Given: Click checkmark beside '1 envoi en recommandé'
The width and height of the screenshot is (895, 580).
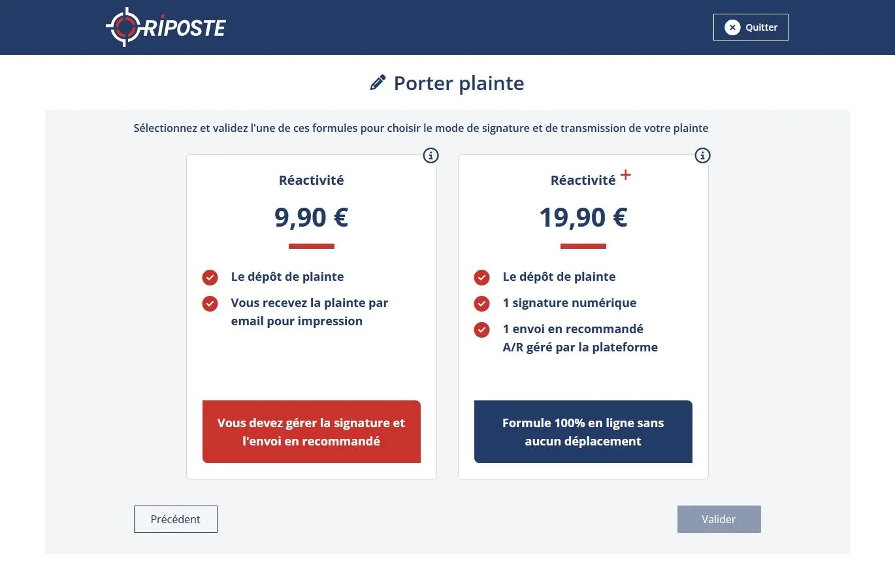Looking at the screenshot, I should pos(481,329).
